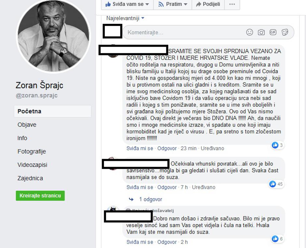Select the Videozapisi sidebar item
Screen dimensions: 306x248
point(33,165)
